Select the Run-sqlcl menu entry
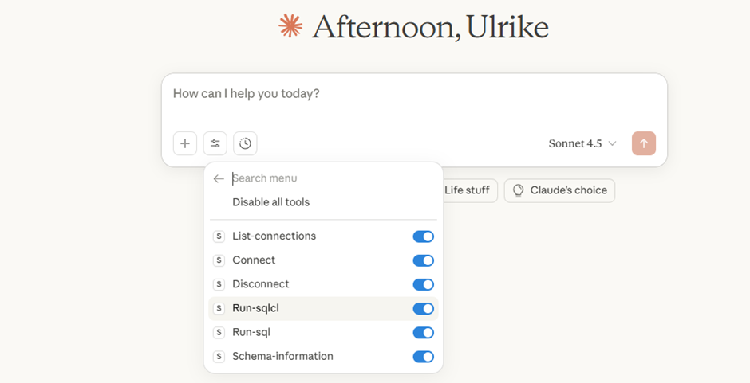This screenshot has width=750, height=383. point(255,308)
